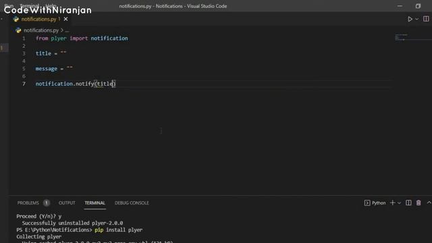Click the problems count badge
Screen dimensions: 432x243
(x=47, y=203)
